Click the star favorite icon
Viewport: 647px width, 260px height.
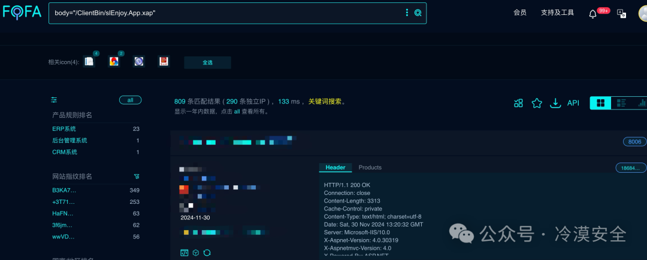[x=537, y=103]
